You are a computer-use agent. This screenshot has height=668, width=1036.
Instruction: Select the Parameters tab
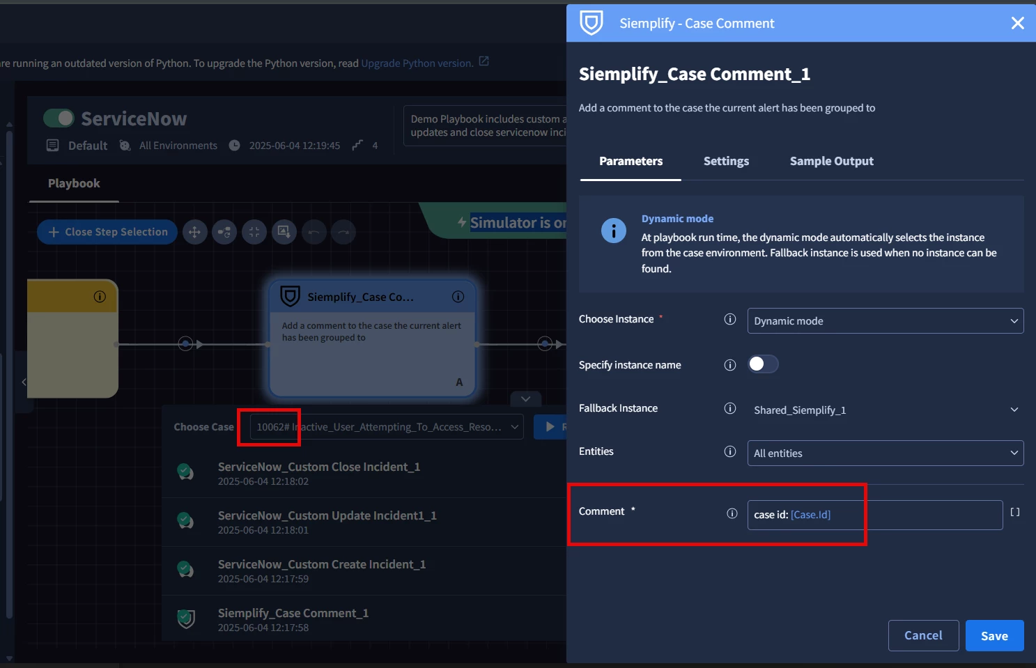(631, 161)
